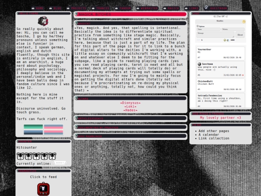
Task: Click the small icon before PROJECTS
Action: (68, 8)
